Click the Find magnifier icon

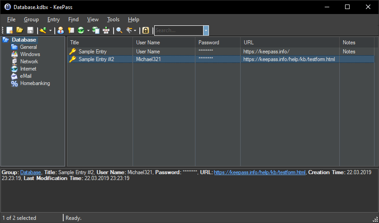coord(119,30)
